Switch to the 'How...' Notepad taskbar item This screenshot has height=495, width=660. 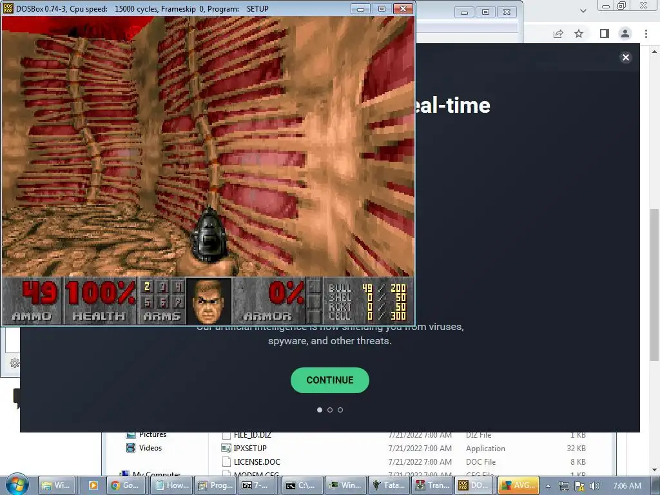pyautogui.click(x=171, y=485)
